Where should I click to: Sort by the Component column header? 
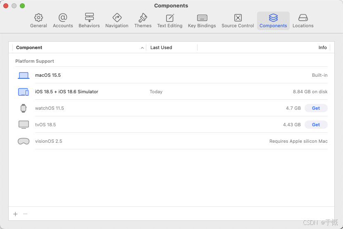click(29, 47)
